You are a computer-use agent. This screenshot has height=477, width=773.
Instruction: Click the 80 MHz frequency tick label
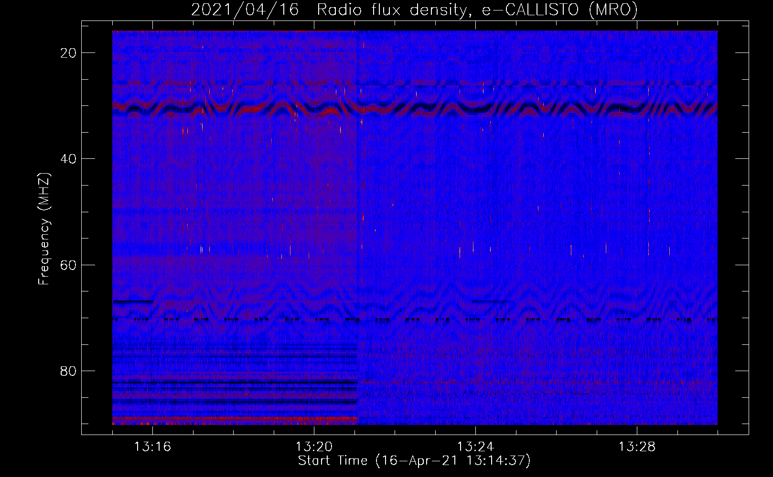click(69, 371)
